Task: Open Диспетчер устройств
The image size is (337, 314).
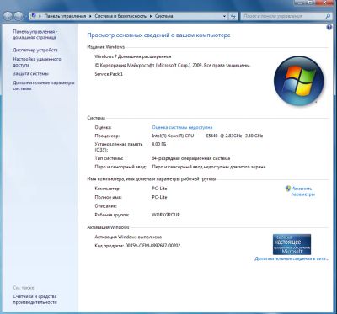Action: coord(35,50)
